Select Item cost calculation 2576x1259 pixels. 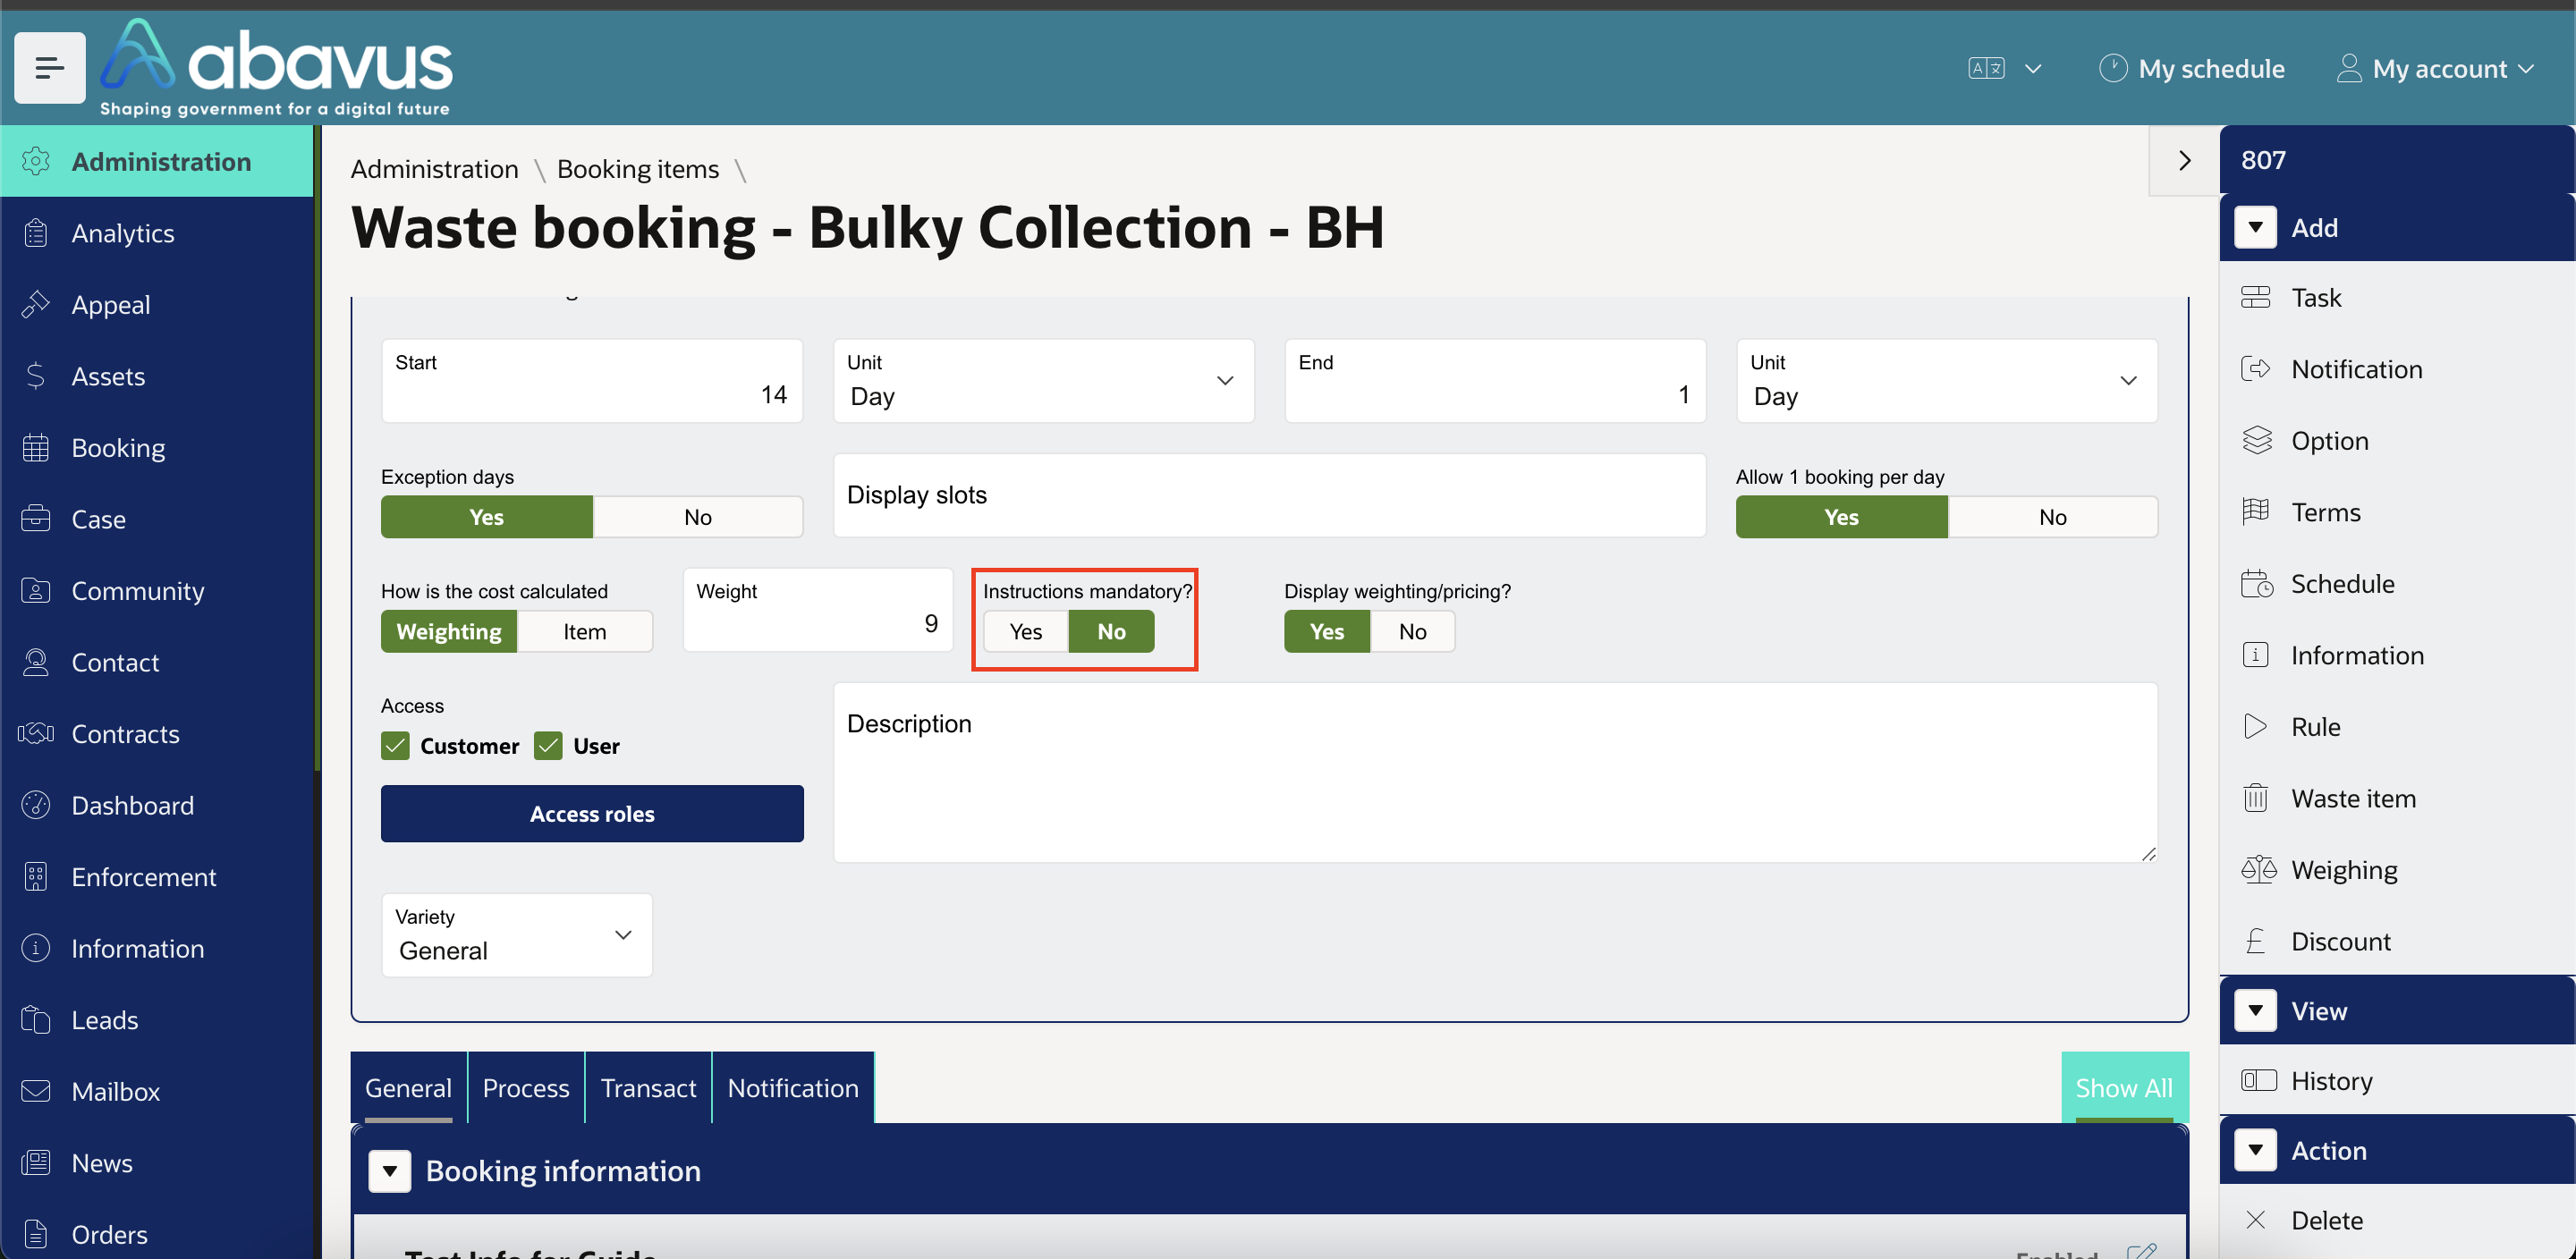(585, 631)
